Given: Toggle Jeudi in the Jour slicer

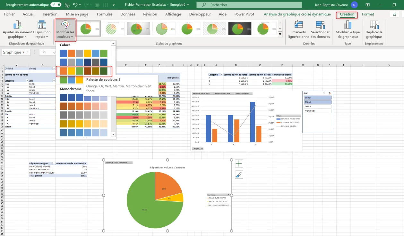Looking at the screenshot, I should pos(318,106).
